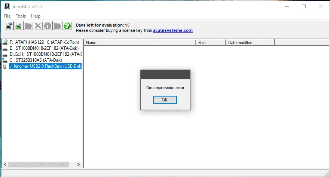Click the TransMac app icon in title bar
The width and height of the screenshot is (330, 177).
(7, 6)
